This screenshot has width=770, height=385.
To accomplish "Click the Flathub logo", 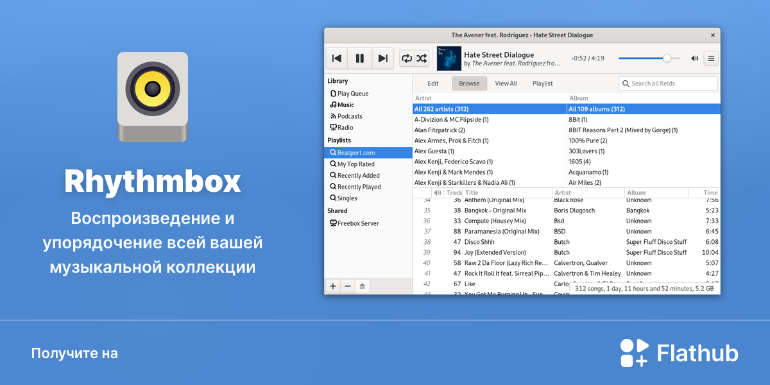I will (x=679, y=353).
